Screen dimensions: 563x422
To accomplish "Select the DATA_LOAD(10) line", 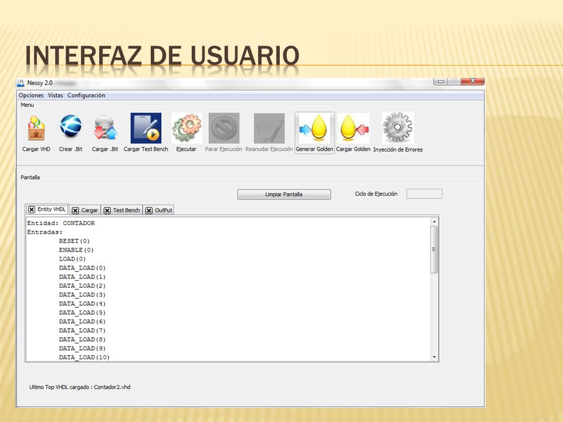I will [84, 358].
